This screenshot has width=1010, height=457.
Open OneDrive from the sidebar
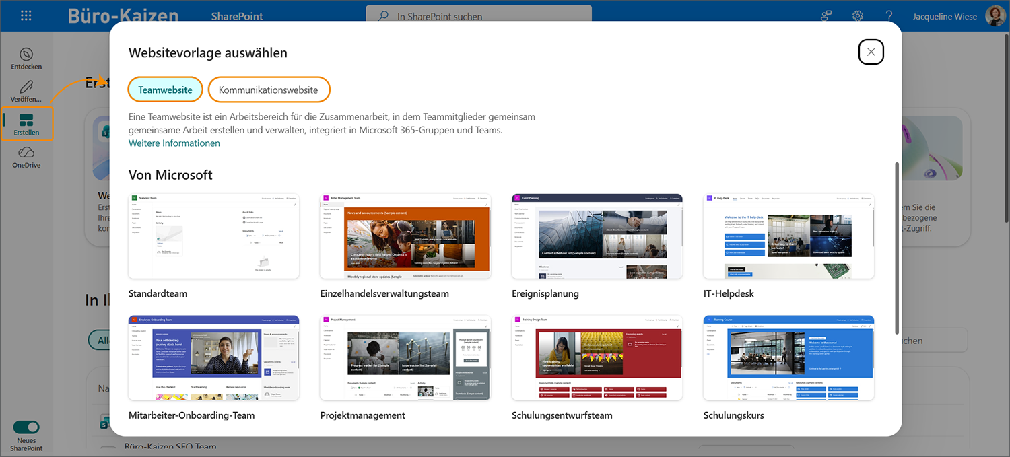click(26, 157)
